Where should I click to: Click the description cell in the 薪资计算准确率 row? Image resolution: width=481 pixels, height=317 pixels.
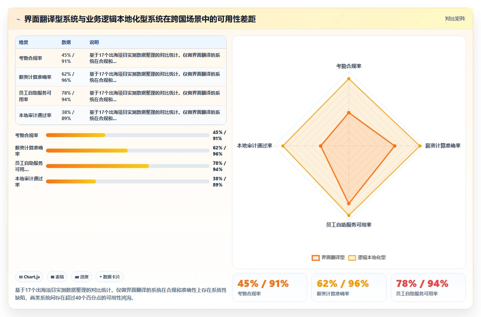(156, 77)
